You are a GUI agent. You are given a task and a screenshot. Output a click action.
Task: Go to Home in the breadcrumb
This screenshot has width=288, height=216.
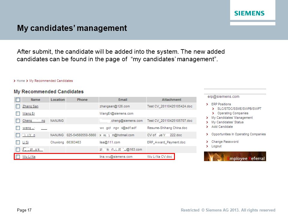coord(21,81)
